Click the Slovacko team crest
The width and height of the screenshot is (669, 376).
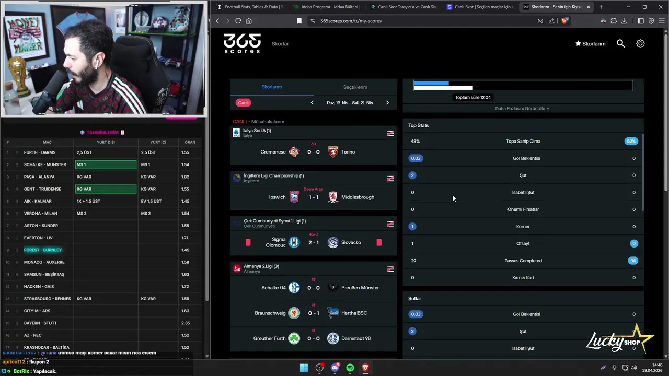tap(333, 242)
